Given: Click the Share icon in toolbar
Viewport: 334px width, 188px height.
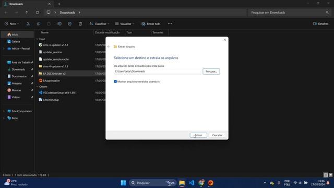Looking at the screenshot, I should coord(70,23).
